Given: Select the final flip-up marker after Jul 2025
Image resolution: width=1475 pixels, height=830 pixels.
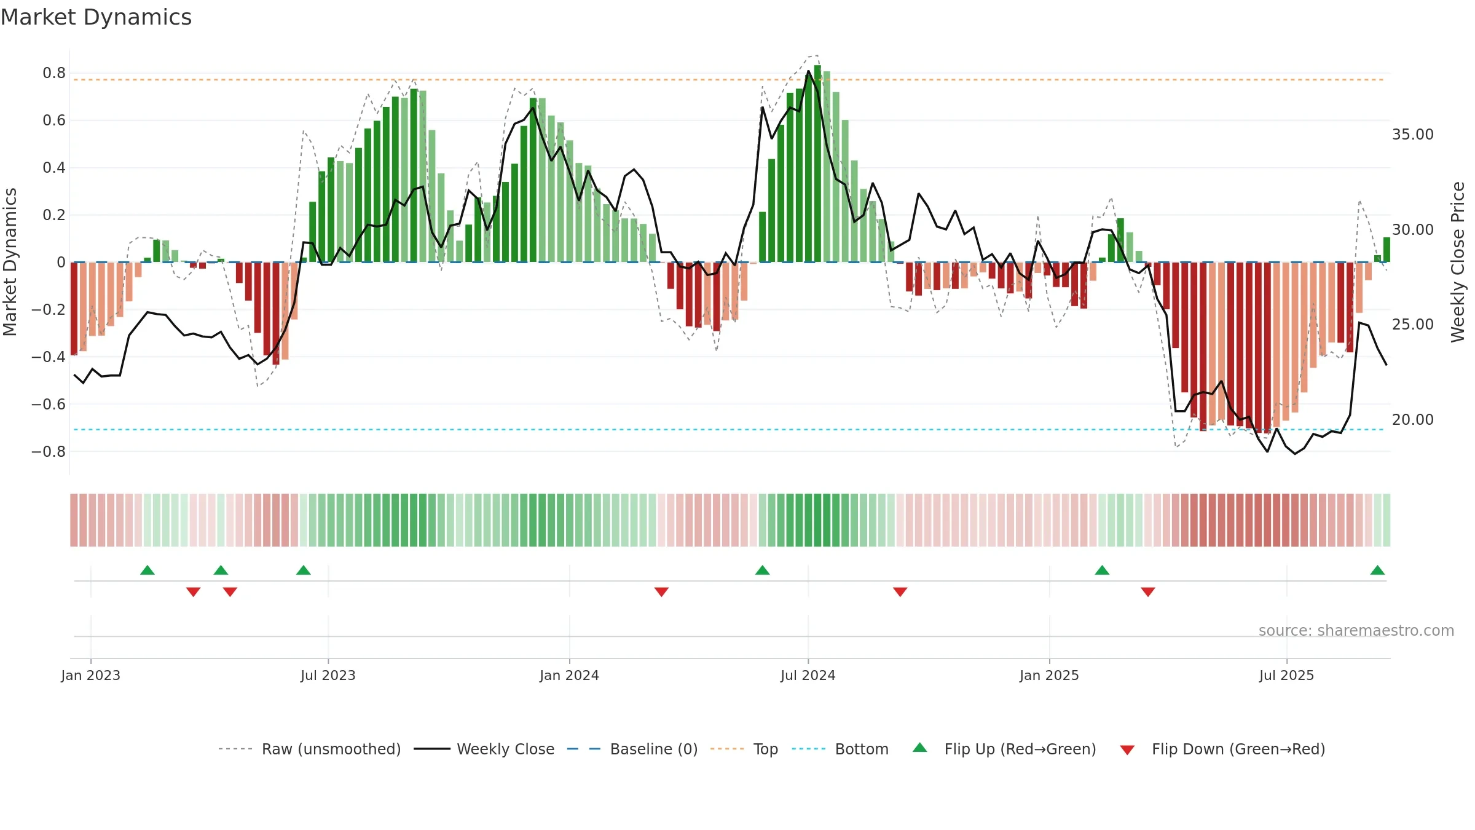Looking at the screenshot, I should 1377,570.
